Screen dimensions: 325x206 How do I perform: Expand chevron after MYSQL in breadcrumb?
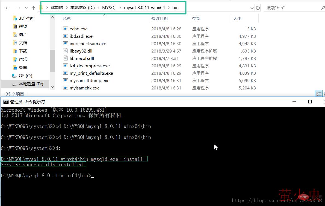(x=120, y=7)
